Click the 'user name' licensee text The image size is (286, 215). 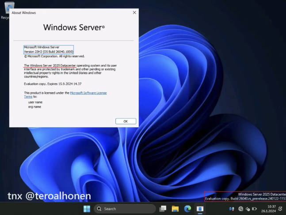click(35, 102)
